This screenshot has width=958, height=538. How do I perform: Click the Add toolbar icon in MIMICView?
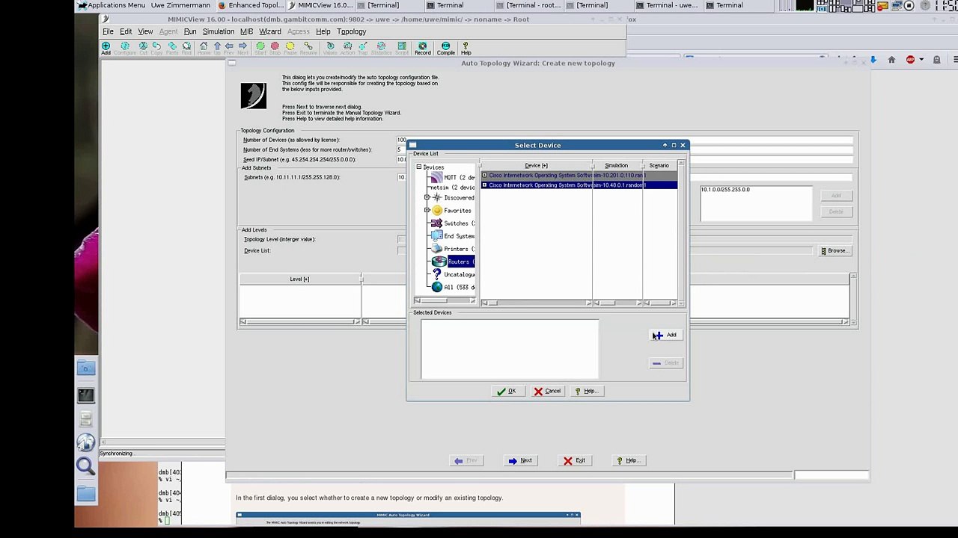106,48
